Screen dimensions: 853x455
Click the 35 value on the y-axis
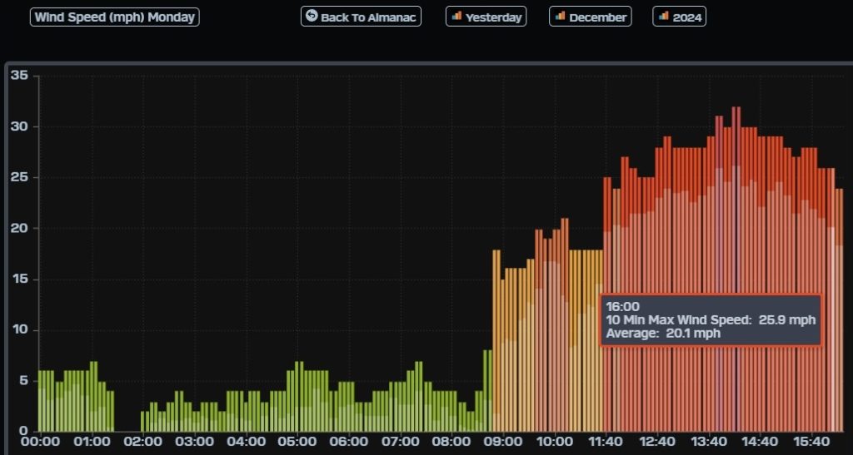point(19,77)
